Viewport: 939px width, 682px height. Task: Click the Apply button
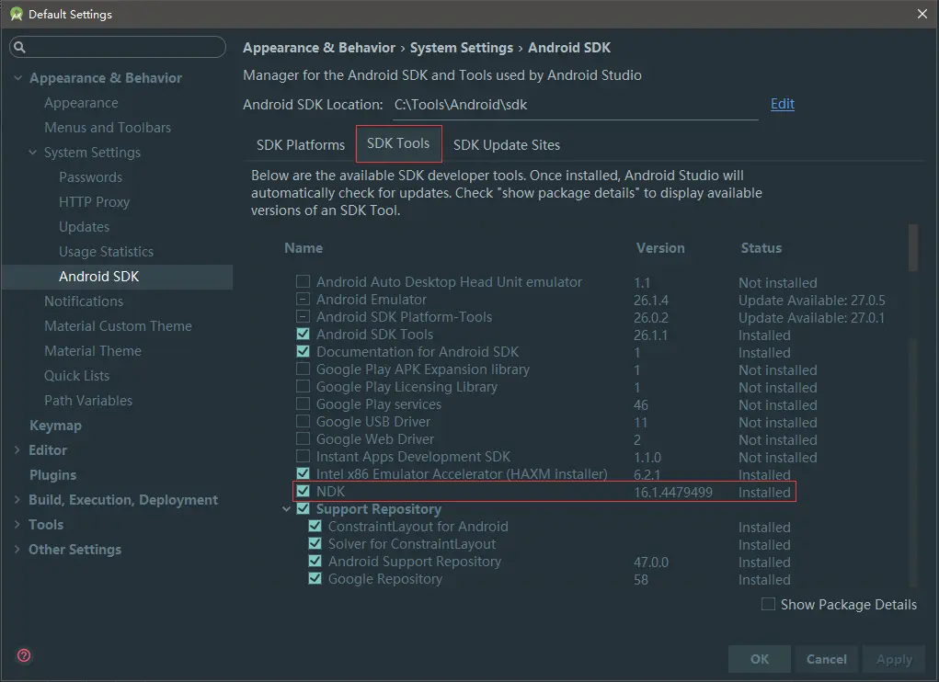click(894, 659)
